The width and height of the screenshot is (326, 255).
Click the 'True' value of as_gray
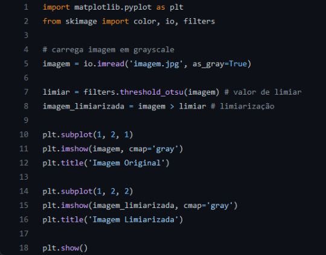tap(238, 64)
